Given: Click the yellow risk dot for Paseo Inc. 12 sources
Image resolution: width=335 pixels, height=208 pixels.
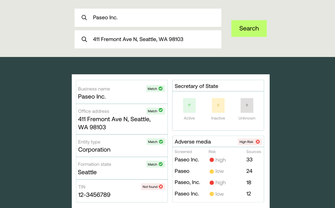Looking at the screenshot, I should (212, 194).
